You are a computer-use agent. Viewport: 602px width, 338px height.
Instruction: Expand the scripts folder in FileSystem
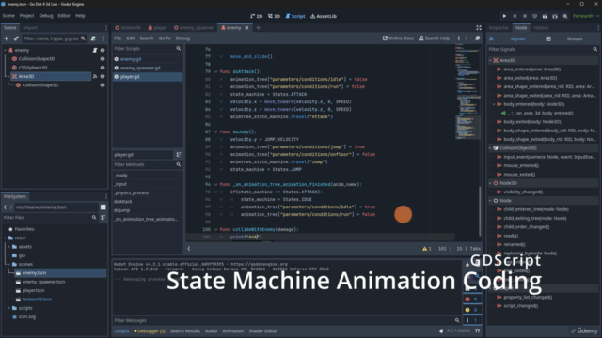point(8,308)
